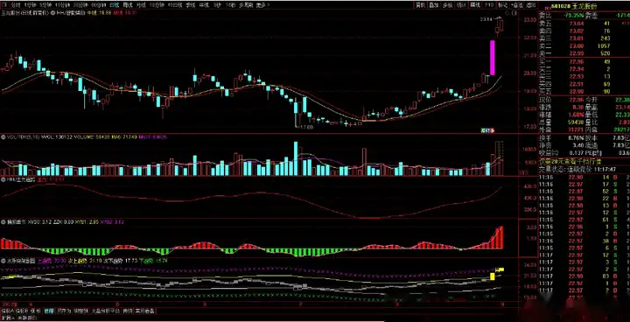Switch to the 日线 daily period
Image resolution: width=630 pixels, height=322 pixels.
click(x=115, y=5)
